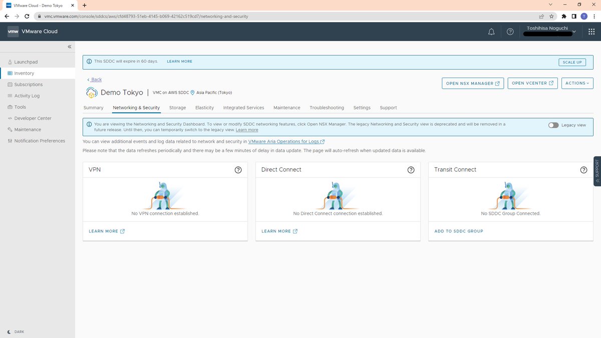The height and width of the screenshot is (338, 601).
Task: Click the VMware Cloud vmw logo
Action: tap(13, 31)
